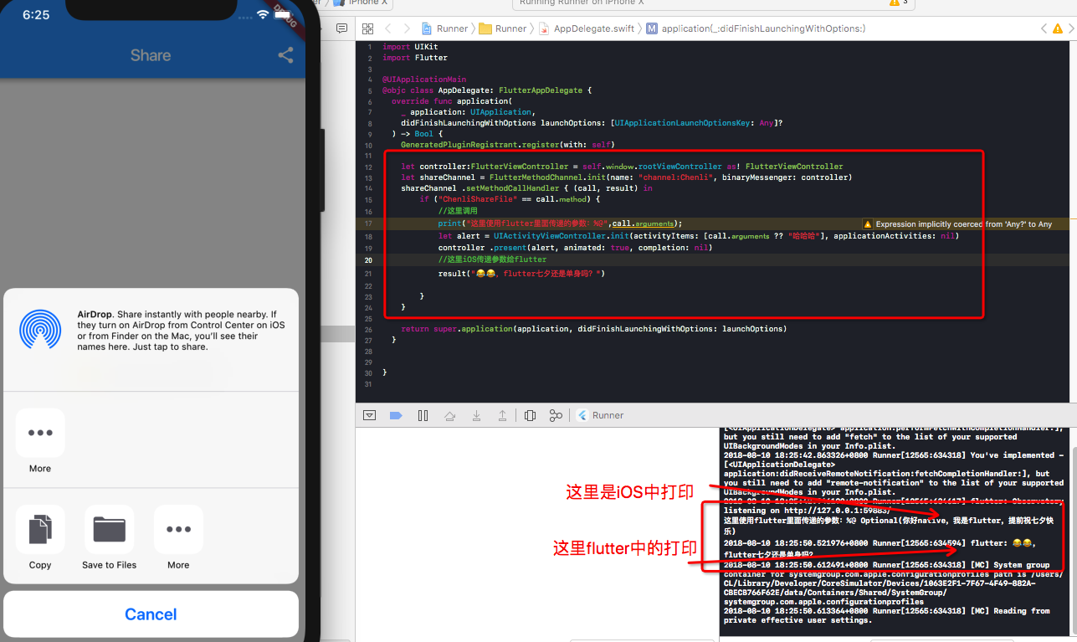
Task: Tap More beside Save to Files
Action: coord(178,537)
